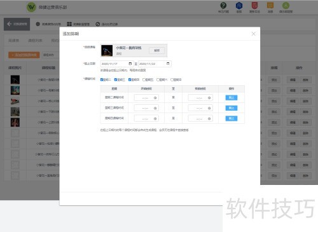Viewport: 318px width, 232px height.
Task: Open the question-mark help icon in header
Action: point(223,5)
